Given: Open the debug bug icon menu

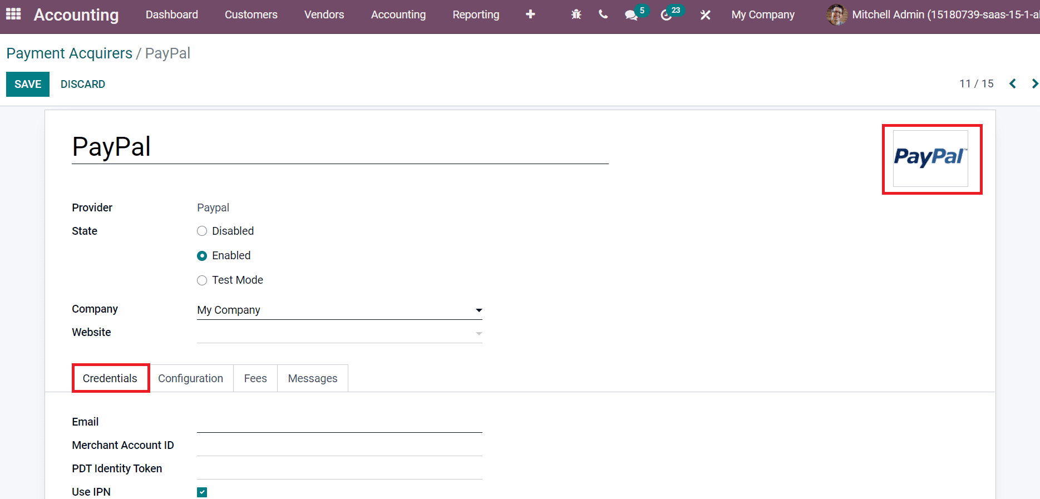Looking at the screenshot, I should (x=576, y=14).
